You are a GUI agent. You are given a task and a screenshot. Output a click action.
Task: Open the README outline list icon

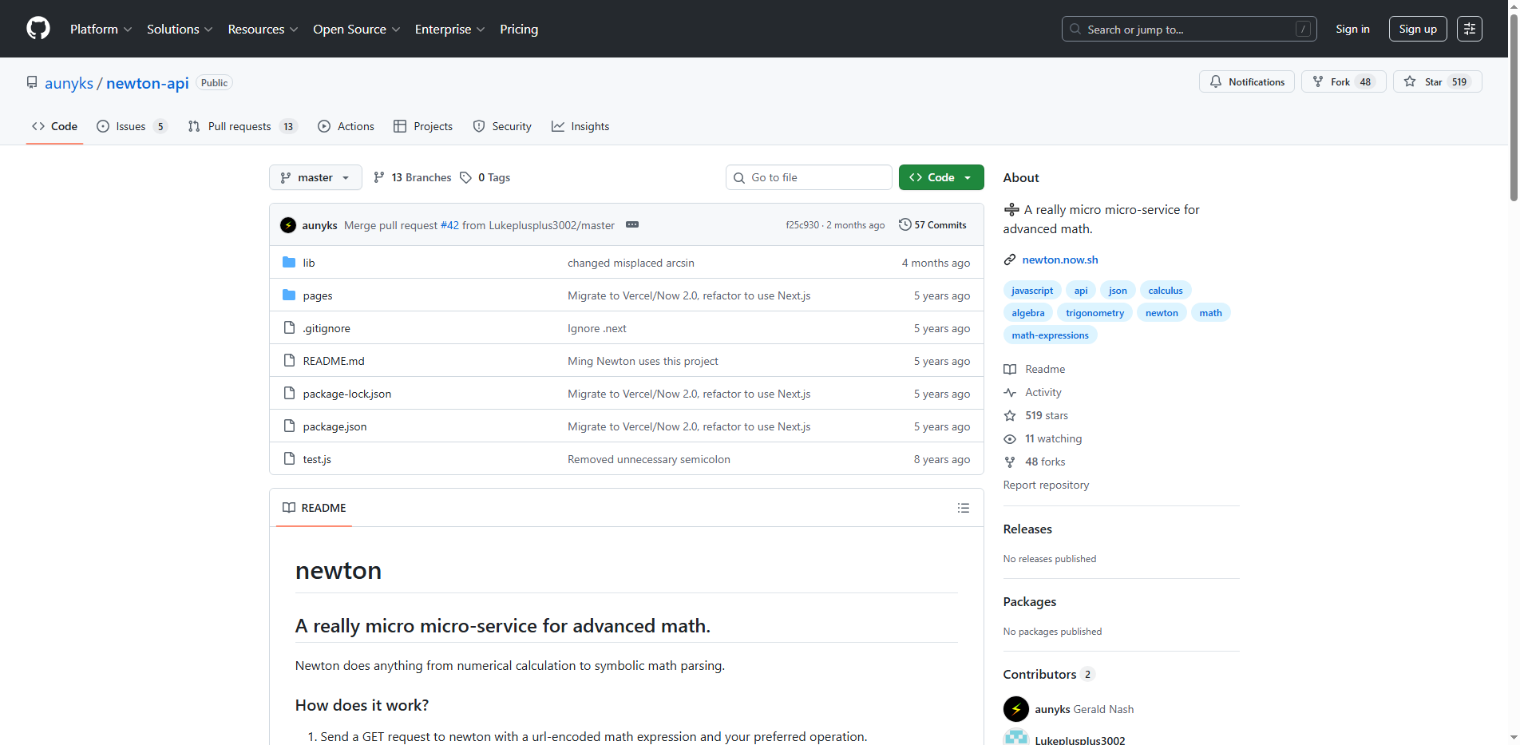(x=963, y=508)
